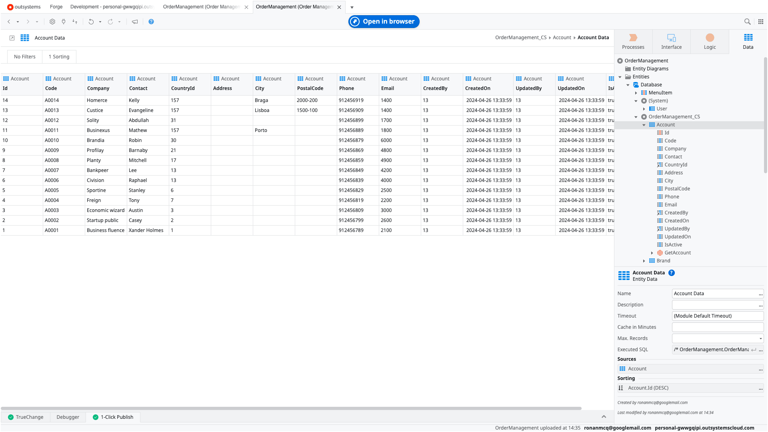Click the forward navigation arrow
The image size is (768, 432).
pyautogui.click(x=28, y=22)
